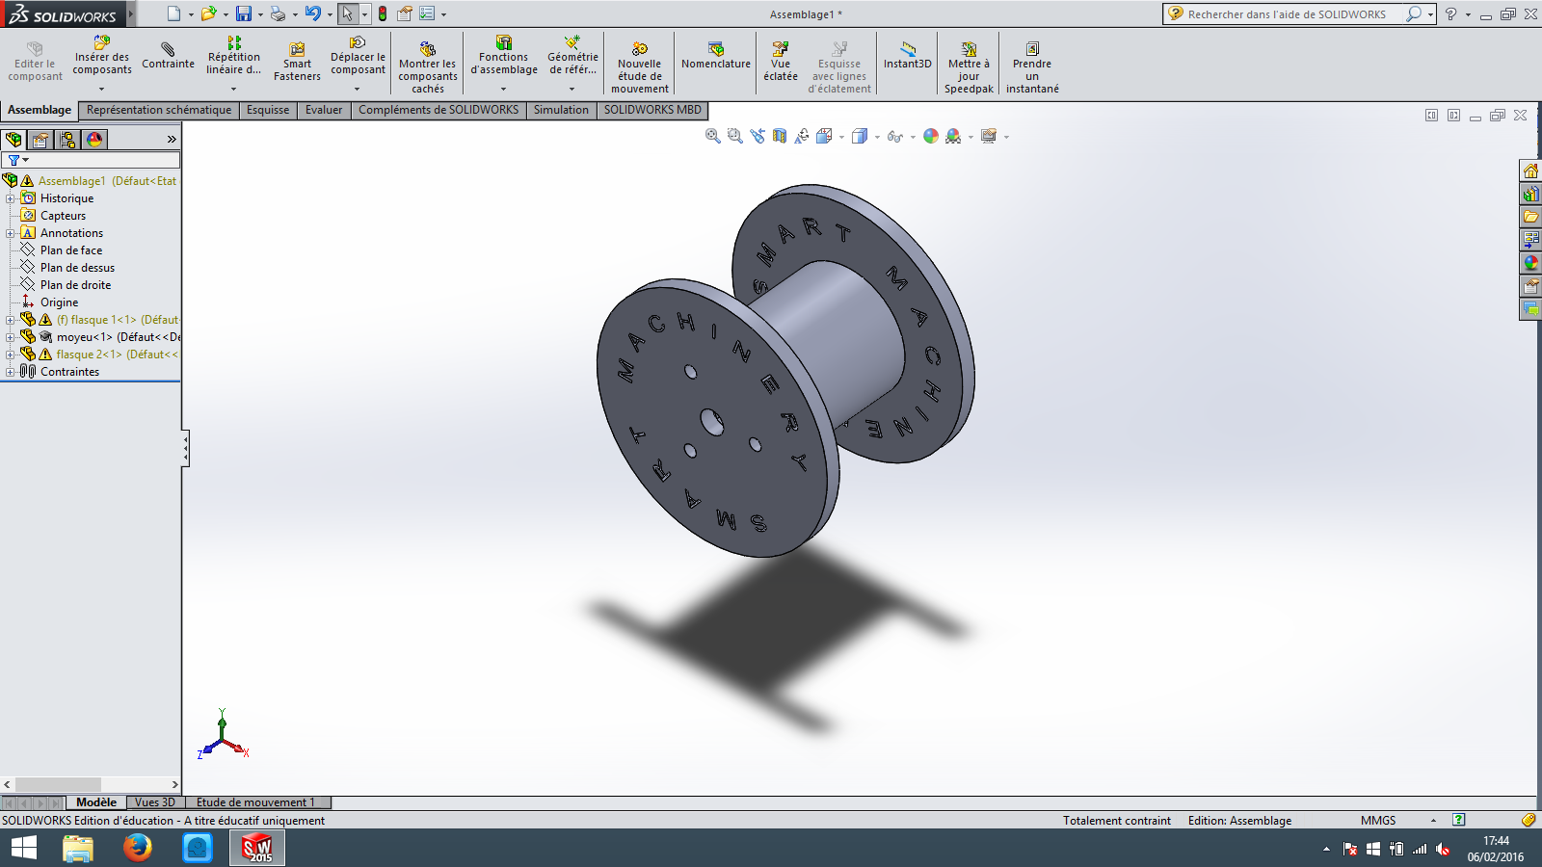
Task: Open the Insérer des composants dropdown arrow
Action: coord(102,89)
